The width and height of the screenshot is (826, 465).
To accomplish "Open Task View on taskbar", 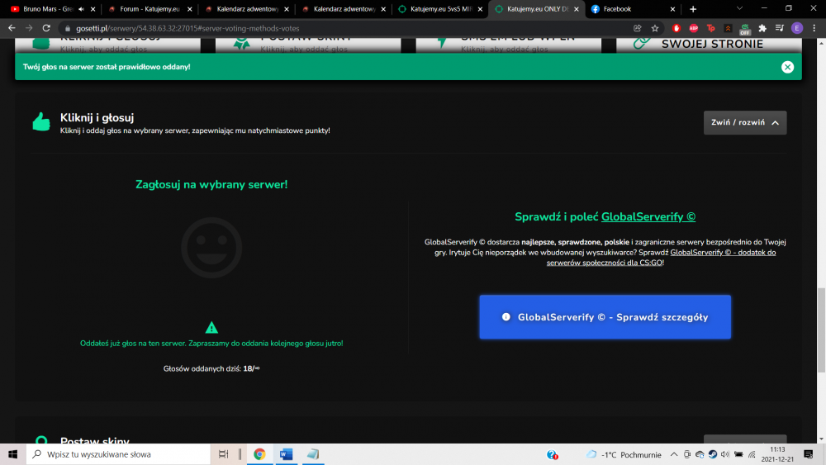I will pos(223,454).
